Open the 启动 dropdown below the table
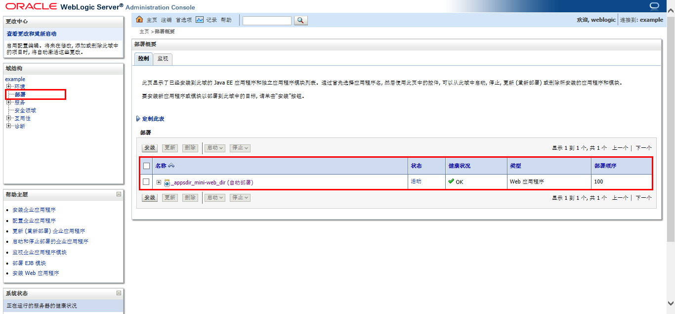The height and width of the screenshot is (314, 675). (x=215, y=198)
